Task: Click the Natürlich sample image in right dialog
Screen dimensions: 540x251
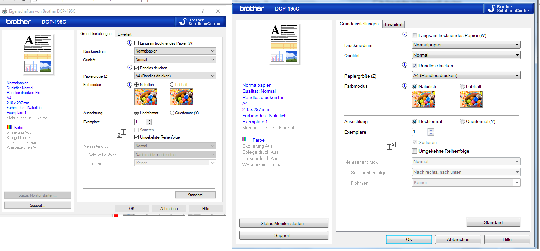Action: [424, 99]
